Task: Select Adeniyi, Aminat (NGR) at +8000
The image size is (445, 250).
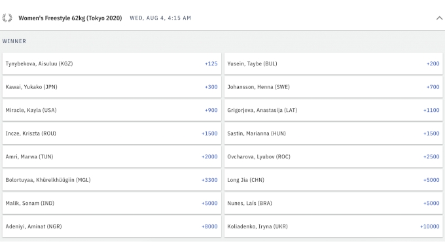Action: (x=112, y=226)
